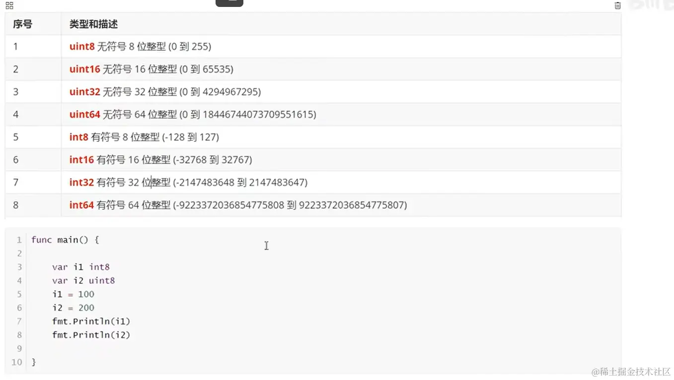The height and width of the screenshot is (380, 674).
Task: Click 序号 cell 1 in the uint8 row
Action: 33,47
